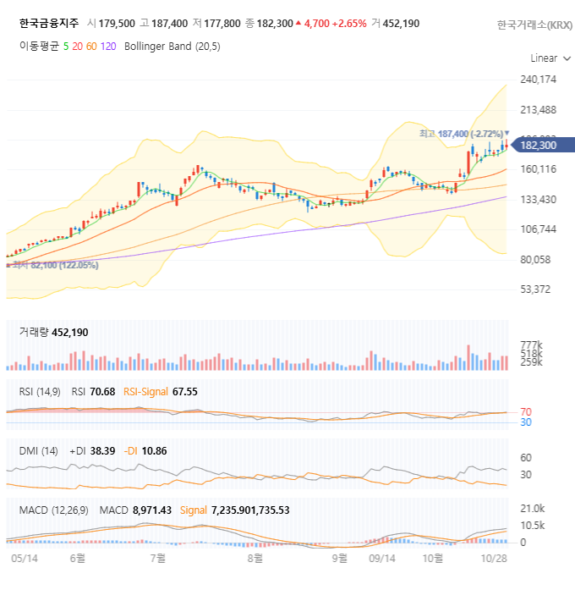The height and width of the screenshot is (590, 575).
Task: Click the 05/14 date on time axis
Action: pyautogui.click(x=25, y=559)
